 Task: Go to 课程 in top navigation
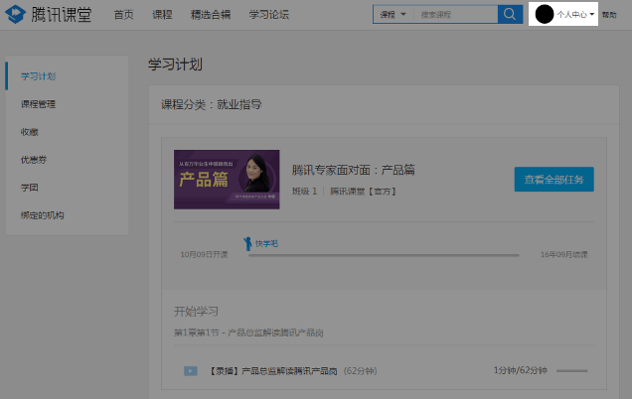pyautogui.click(x=162, y=15)
